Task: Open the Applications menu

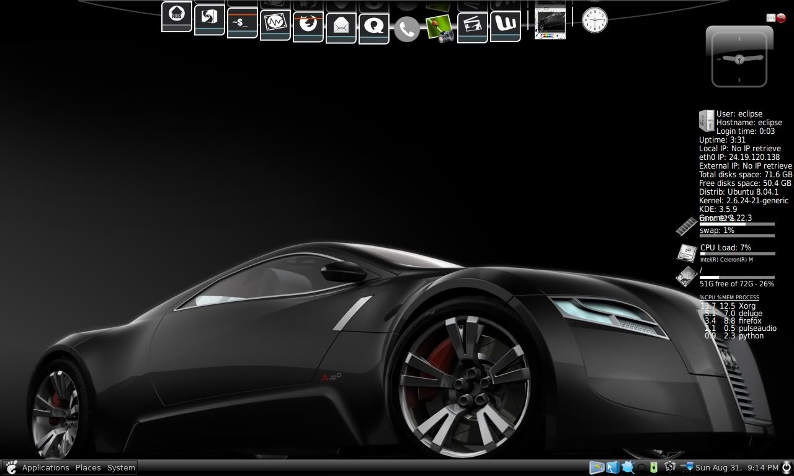Action: tap(45, 467)
